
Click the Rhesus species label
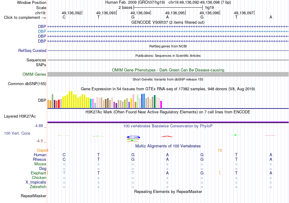(x=40, y=159)
